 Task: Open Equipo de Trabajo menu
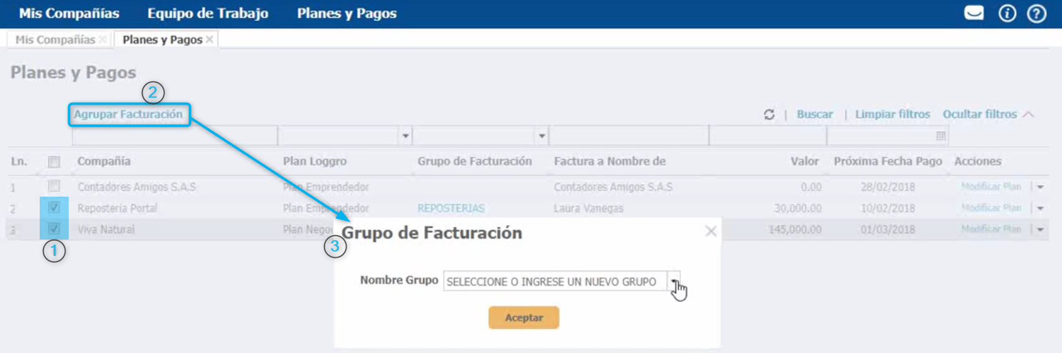coord(207,13)
